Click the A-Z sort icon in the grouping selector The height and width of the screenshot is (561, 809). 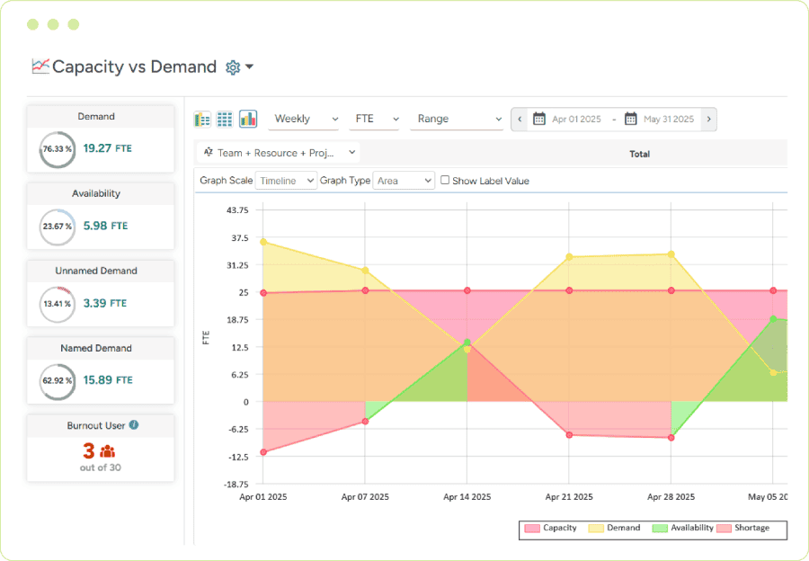coord(208,152)
